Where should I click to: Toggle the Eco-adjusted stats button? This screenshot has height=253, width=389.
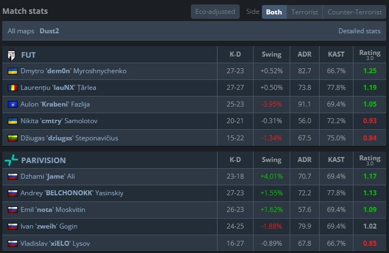point(215,12)
